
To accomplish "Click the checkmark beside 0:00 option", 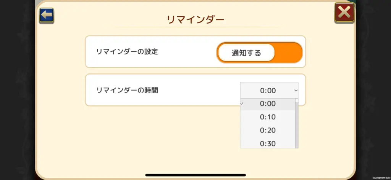I will tap(242, 103).
